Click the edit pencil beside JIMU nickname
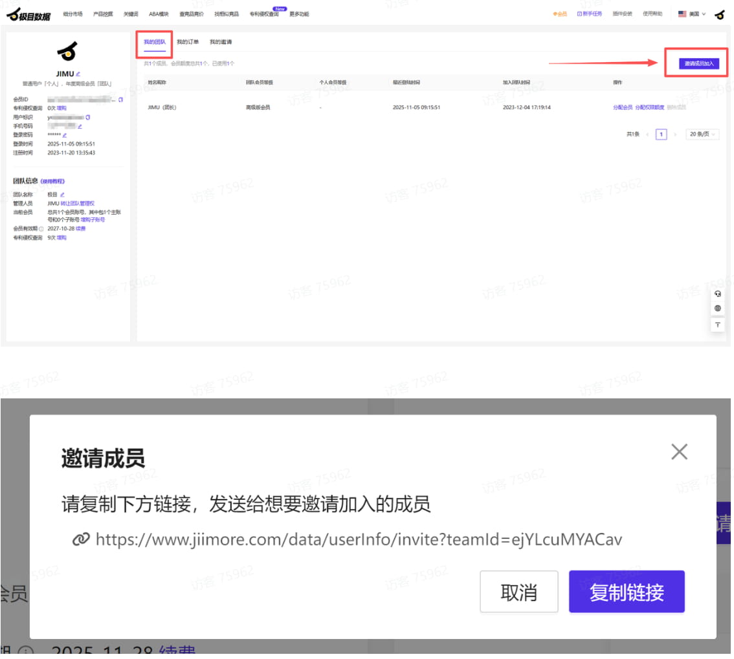 click(x=79, y=72)
